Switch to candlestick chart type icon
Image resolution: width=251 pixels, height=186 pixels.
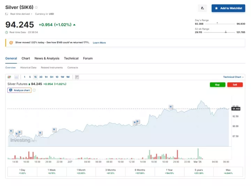(x=9, y=77)
